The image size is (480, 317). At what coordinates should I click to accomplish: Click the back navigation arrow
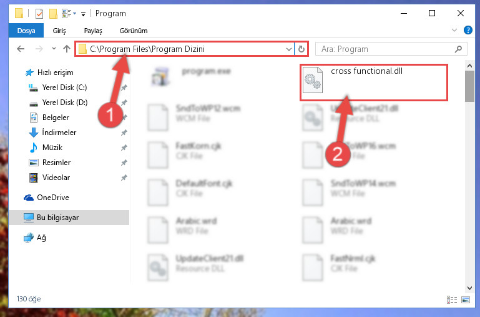tap(21, 49)
